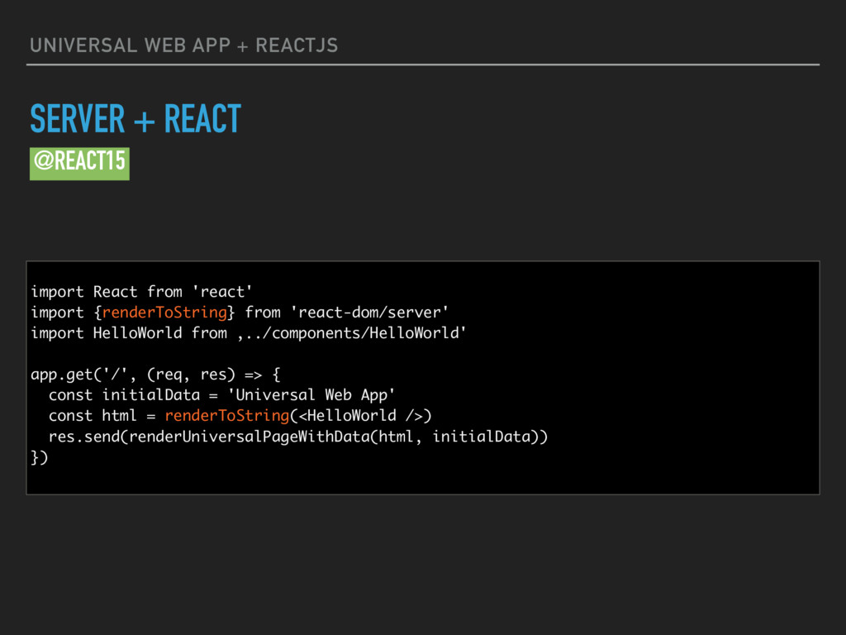Click the closing '})' line
846x635 pixels.
[40, 457]
